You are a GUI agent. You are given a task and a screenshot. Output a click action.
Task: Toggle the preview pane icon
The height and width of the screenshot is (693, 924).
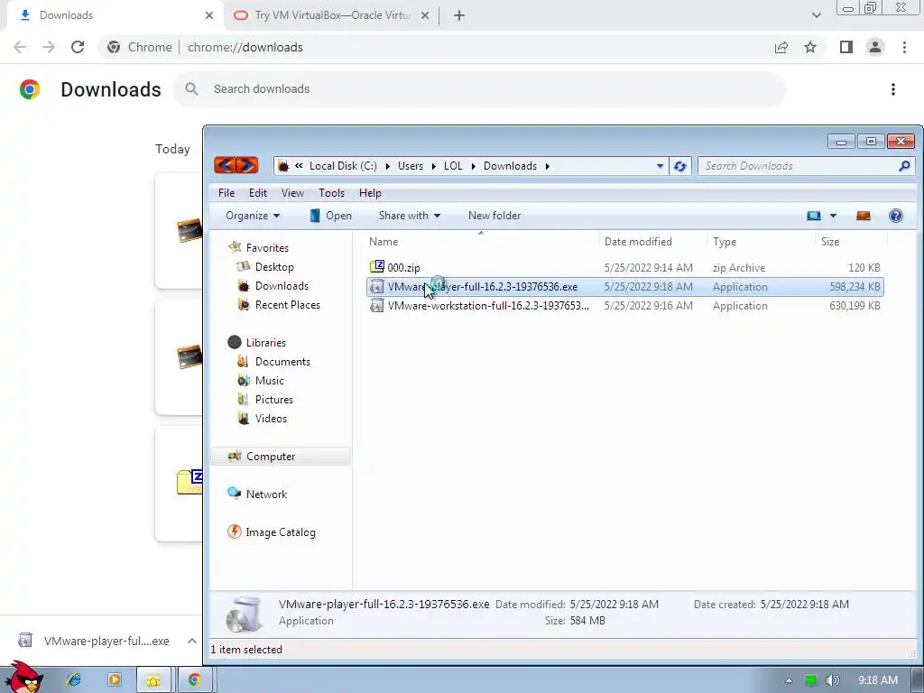864,216
